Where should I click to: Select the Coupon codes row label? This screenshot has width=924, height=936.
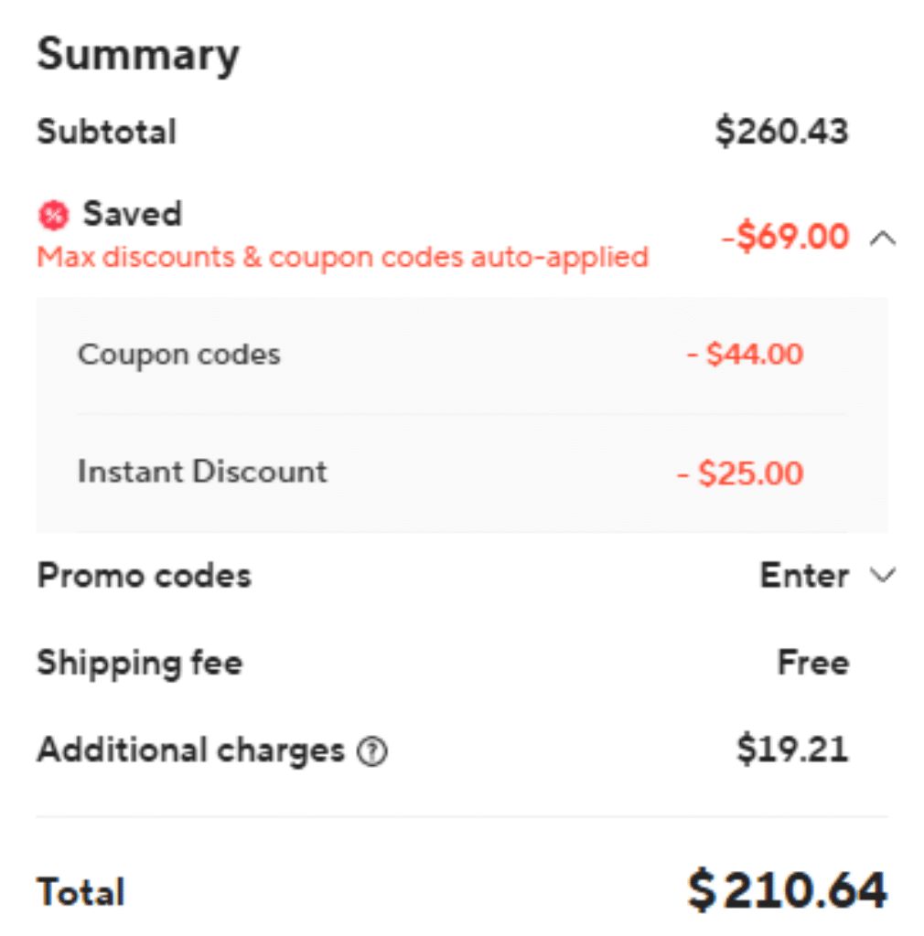(x=179, y=355)
